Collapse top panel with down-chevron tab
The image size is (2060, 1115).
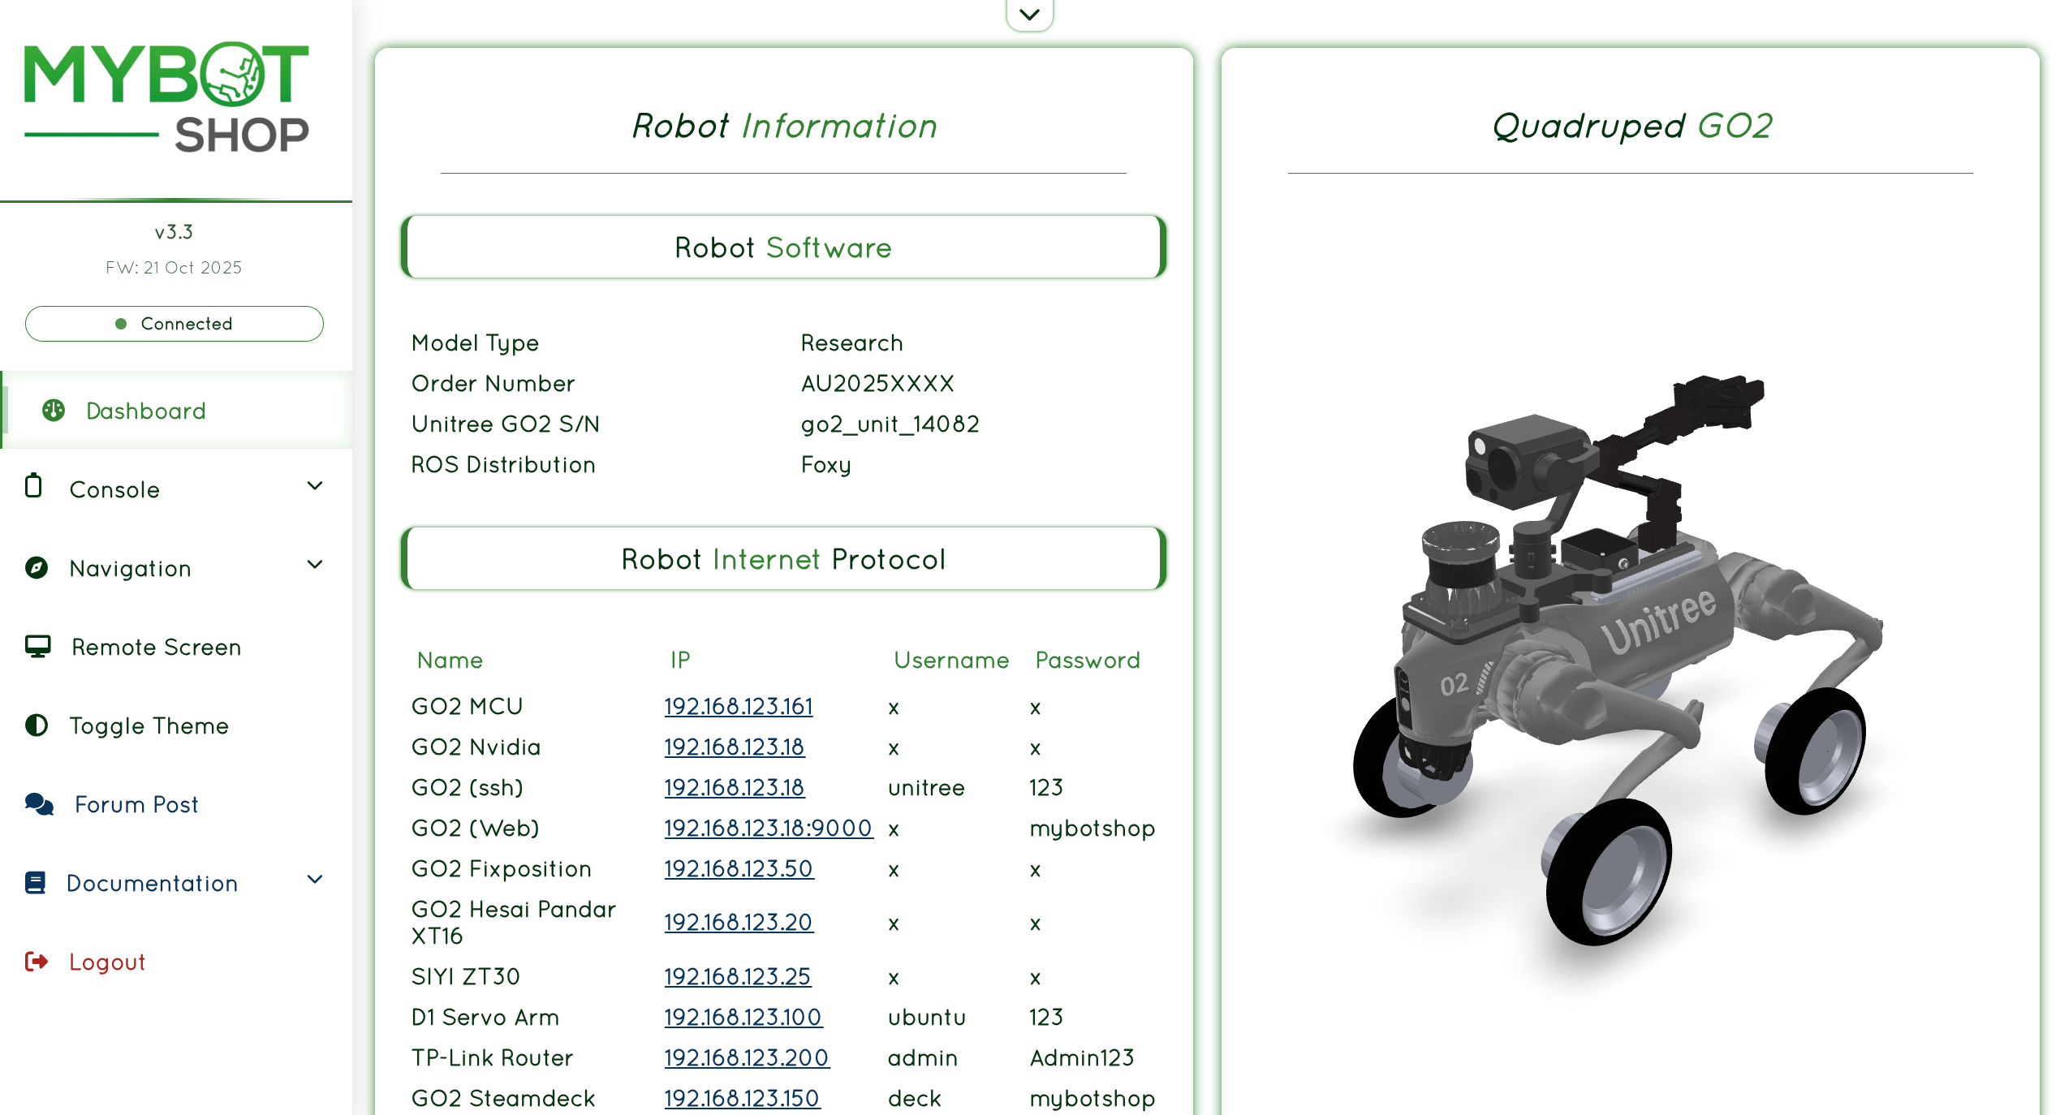click(x=1029, y=15)
